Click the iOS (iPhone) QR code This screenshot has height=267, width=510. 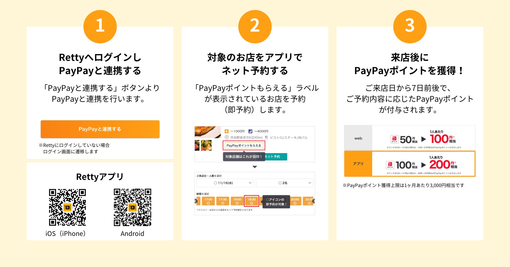(x=67, y=207)
